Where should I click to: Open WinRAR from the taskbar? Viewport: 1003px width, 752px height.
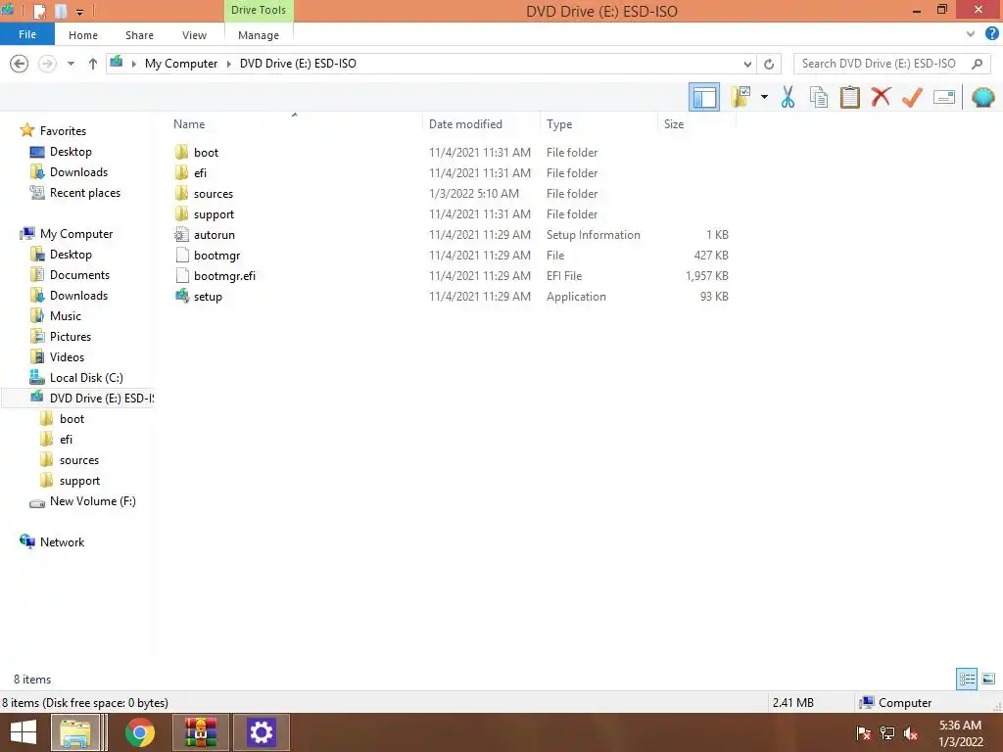point(201,732)
